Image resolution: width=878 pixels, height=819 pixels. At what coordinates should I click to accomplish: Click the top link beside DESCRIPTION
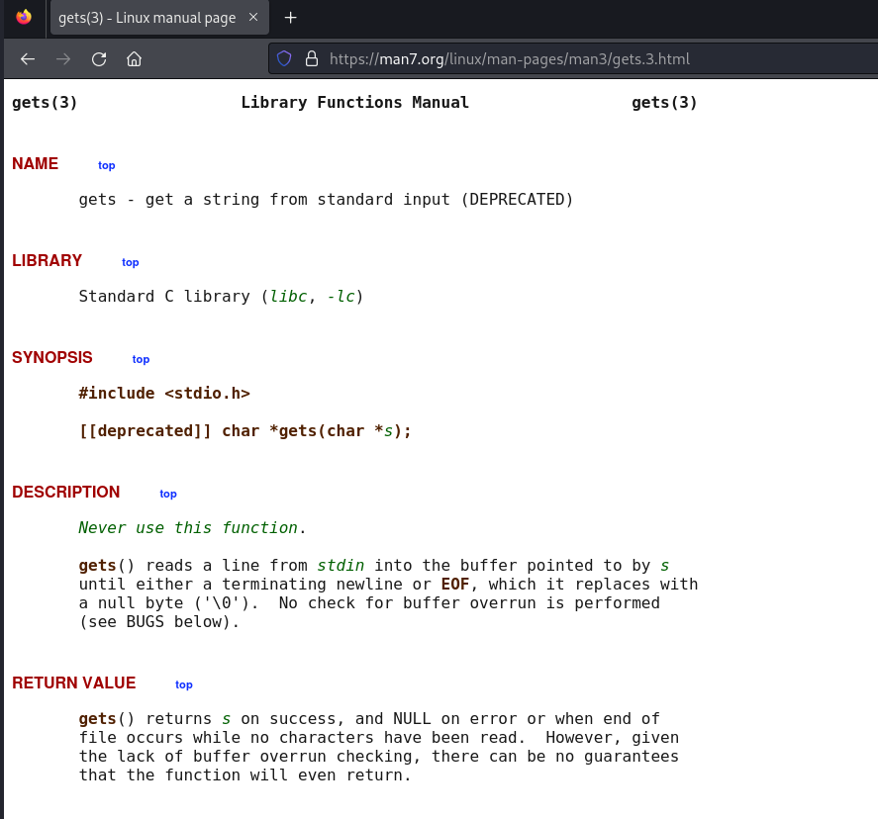(168, 494)
